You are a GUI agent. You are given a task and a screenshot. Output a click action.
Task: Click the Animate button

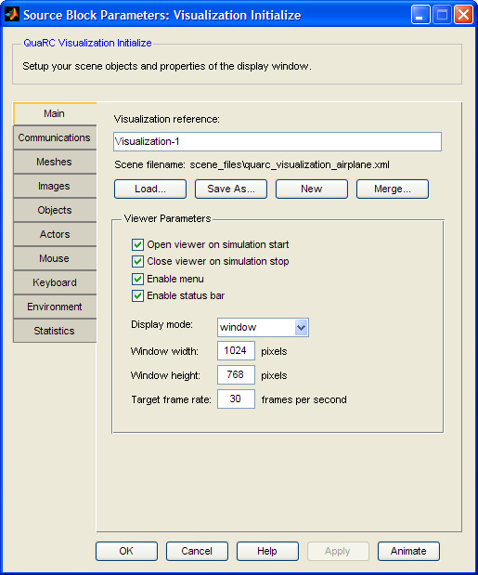(408, 551)
